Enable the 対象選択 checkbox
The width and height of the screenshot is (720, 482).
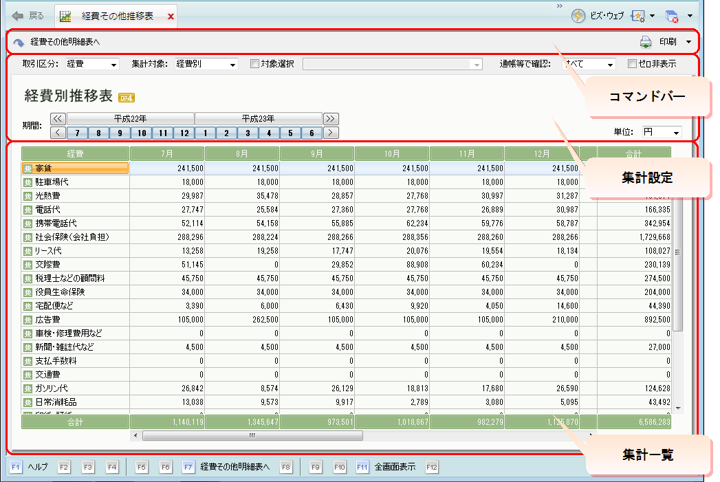[x=254, y=64]
